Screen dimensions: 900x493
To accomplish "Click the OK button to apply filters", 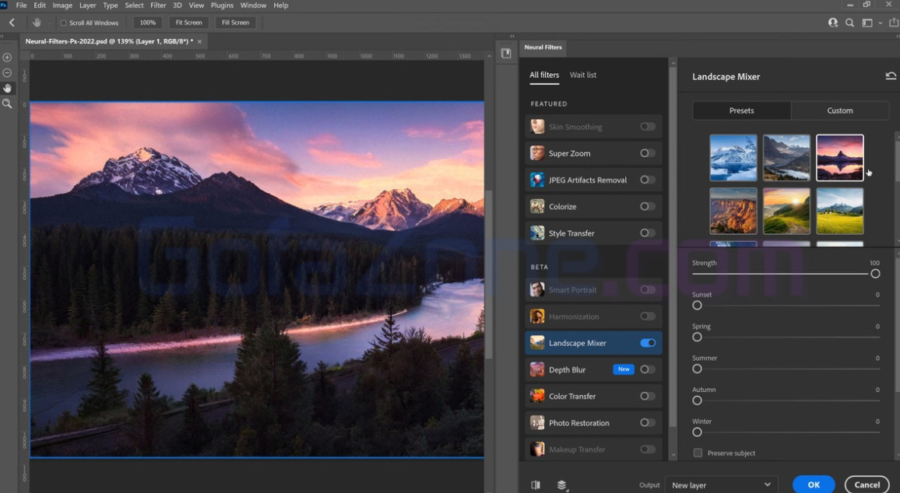I will coord(813,484).
